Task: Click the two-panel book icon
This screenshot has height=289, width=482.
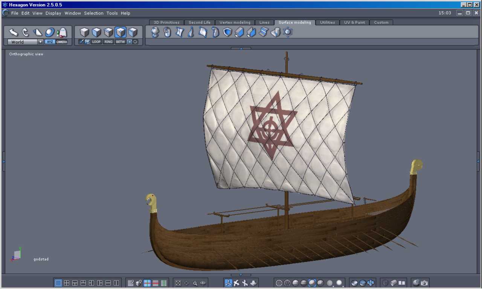Action: point(402,283)
